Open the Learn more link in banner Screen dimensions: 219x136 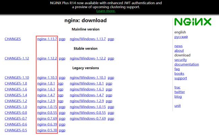[x=106, y=11]
